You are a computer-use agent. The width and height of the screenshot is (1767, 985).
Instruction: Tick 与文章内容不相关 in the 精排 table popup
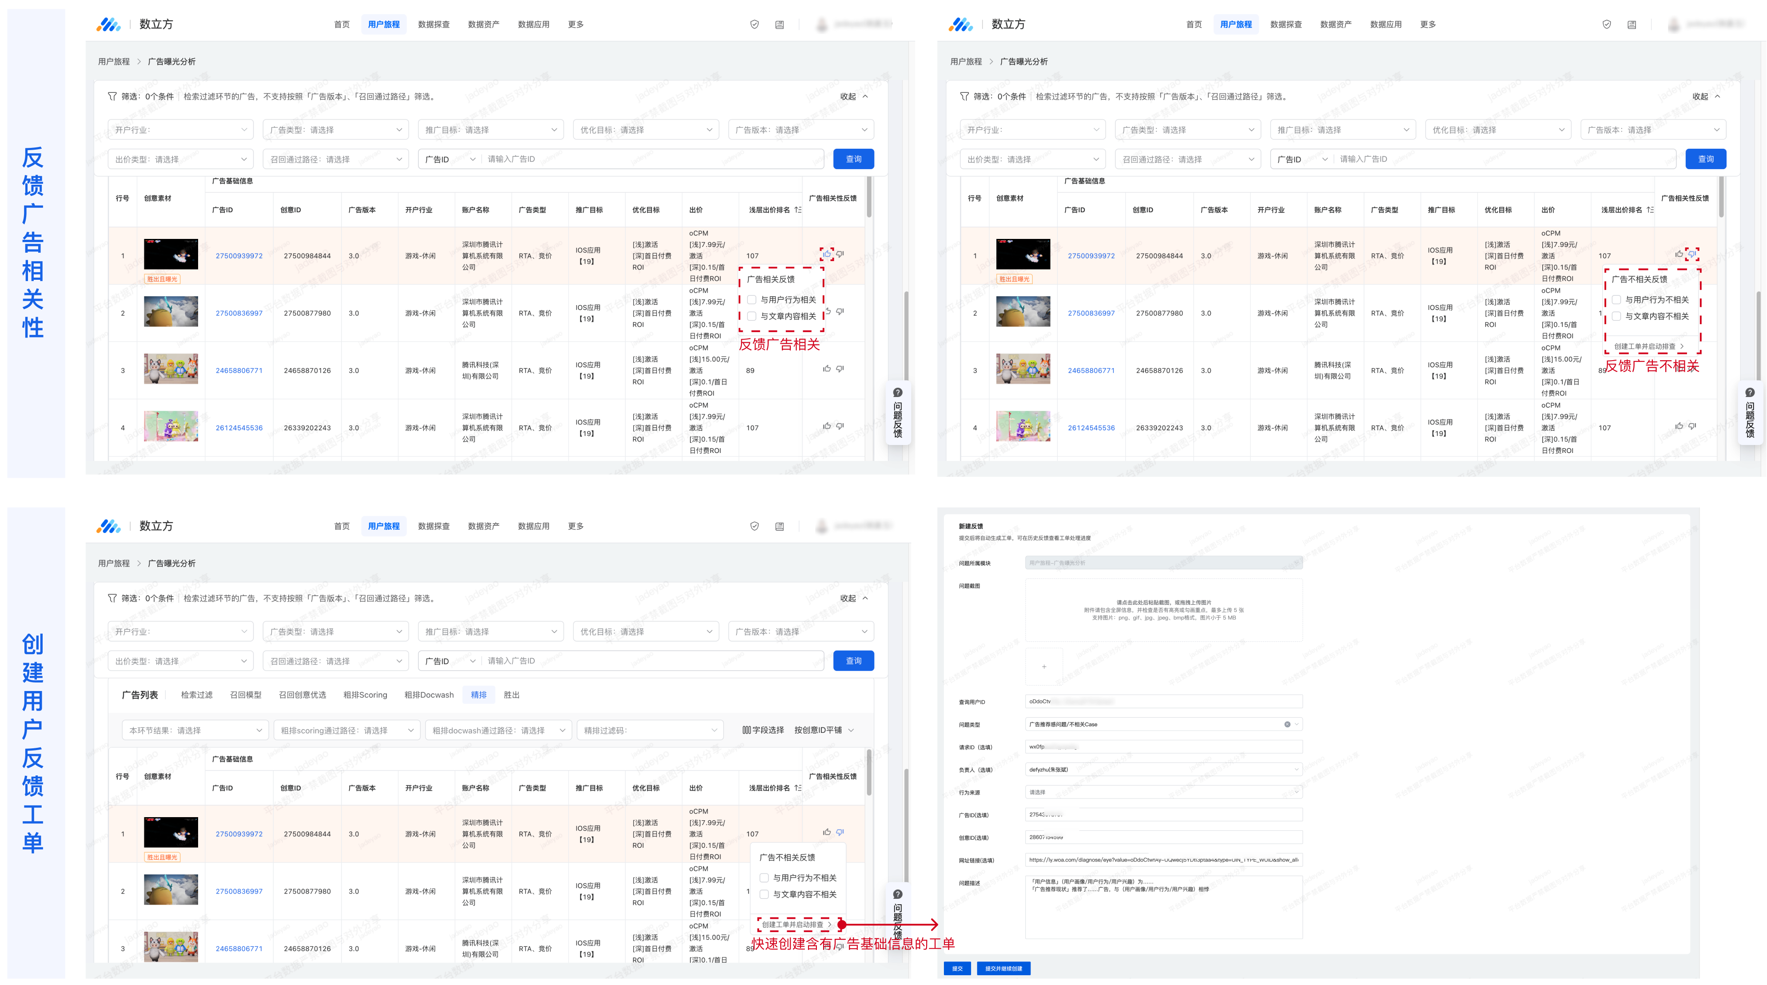(764, 894)
